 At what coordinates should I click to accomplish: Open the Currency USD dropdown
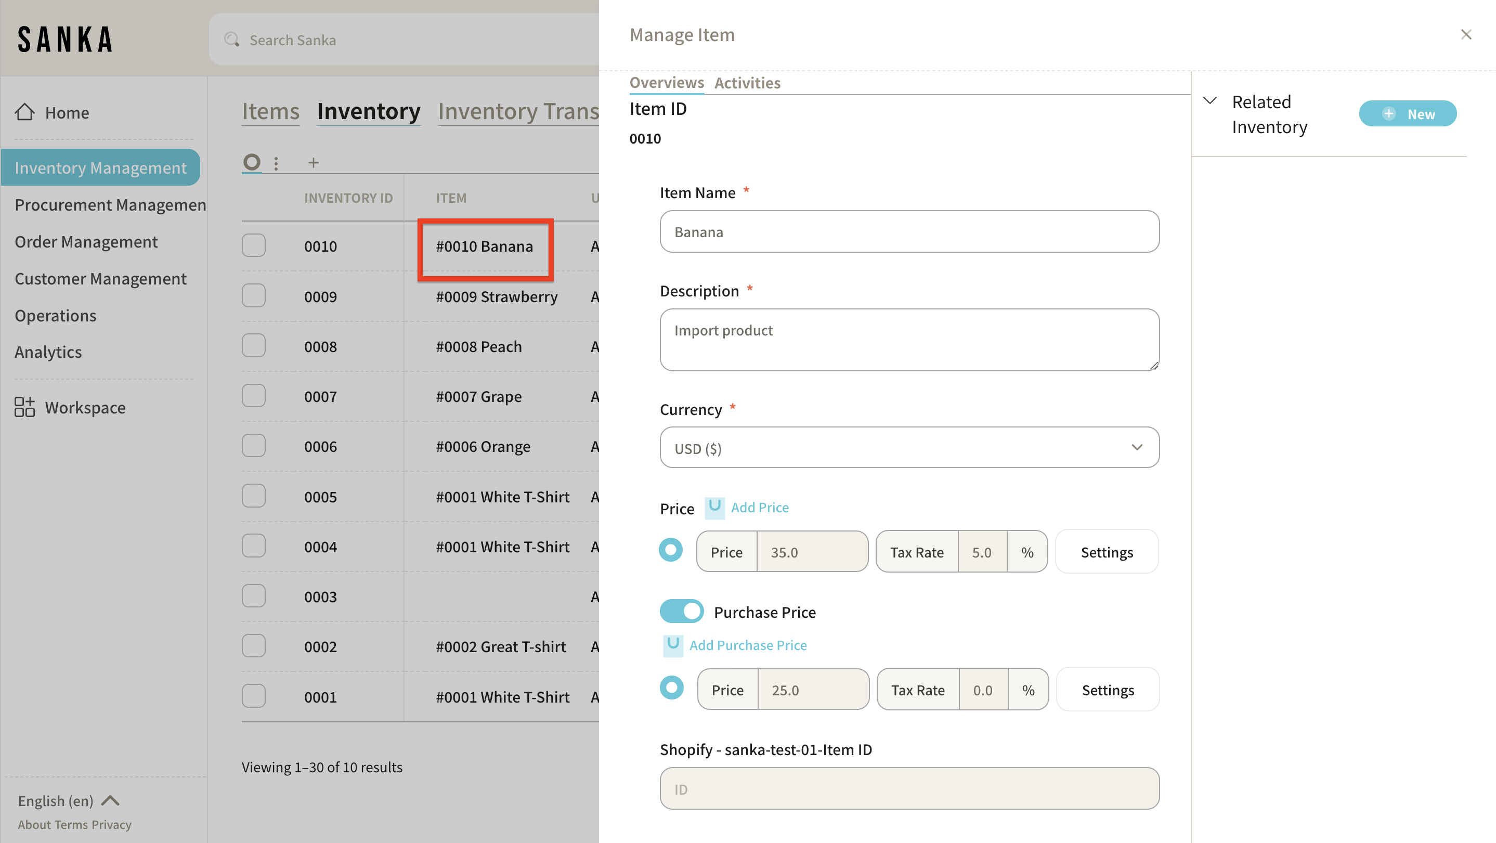coord(909,447)
